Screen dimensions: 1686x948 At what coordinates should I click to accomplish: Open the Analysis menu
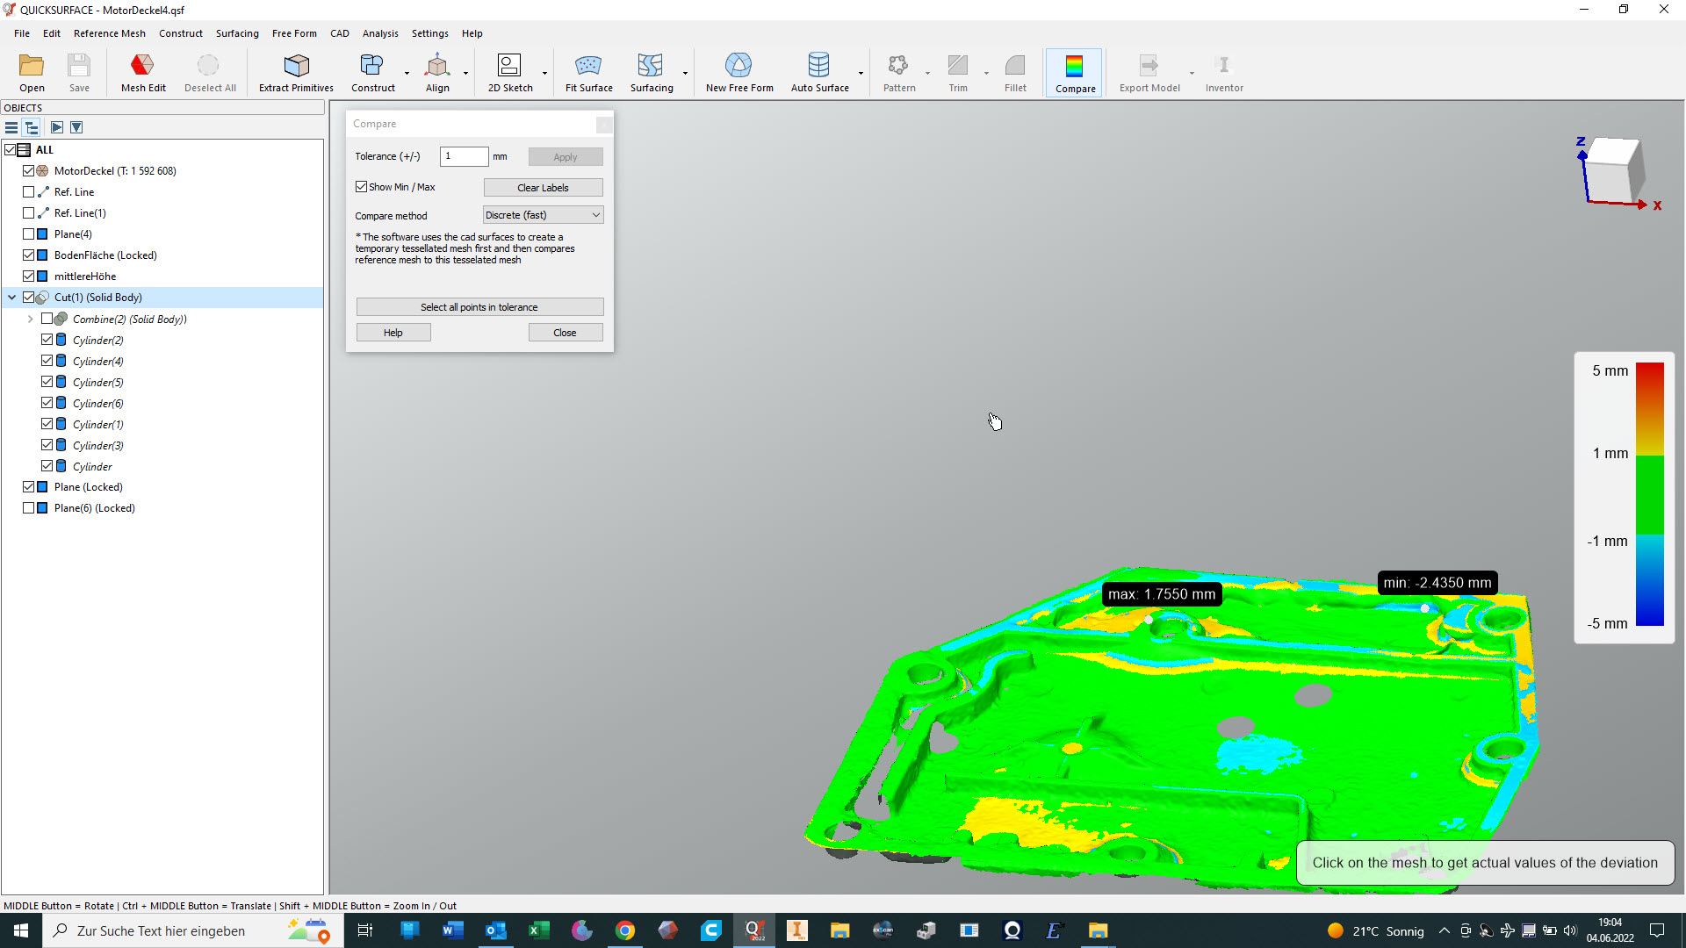click(380, 33)
